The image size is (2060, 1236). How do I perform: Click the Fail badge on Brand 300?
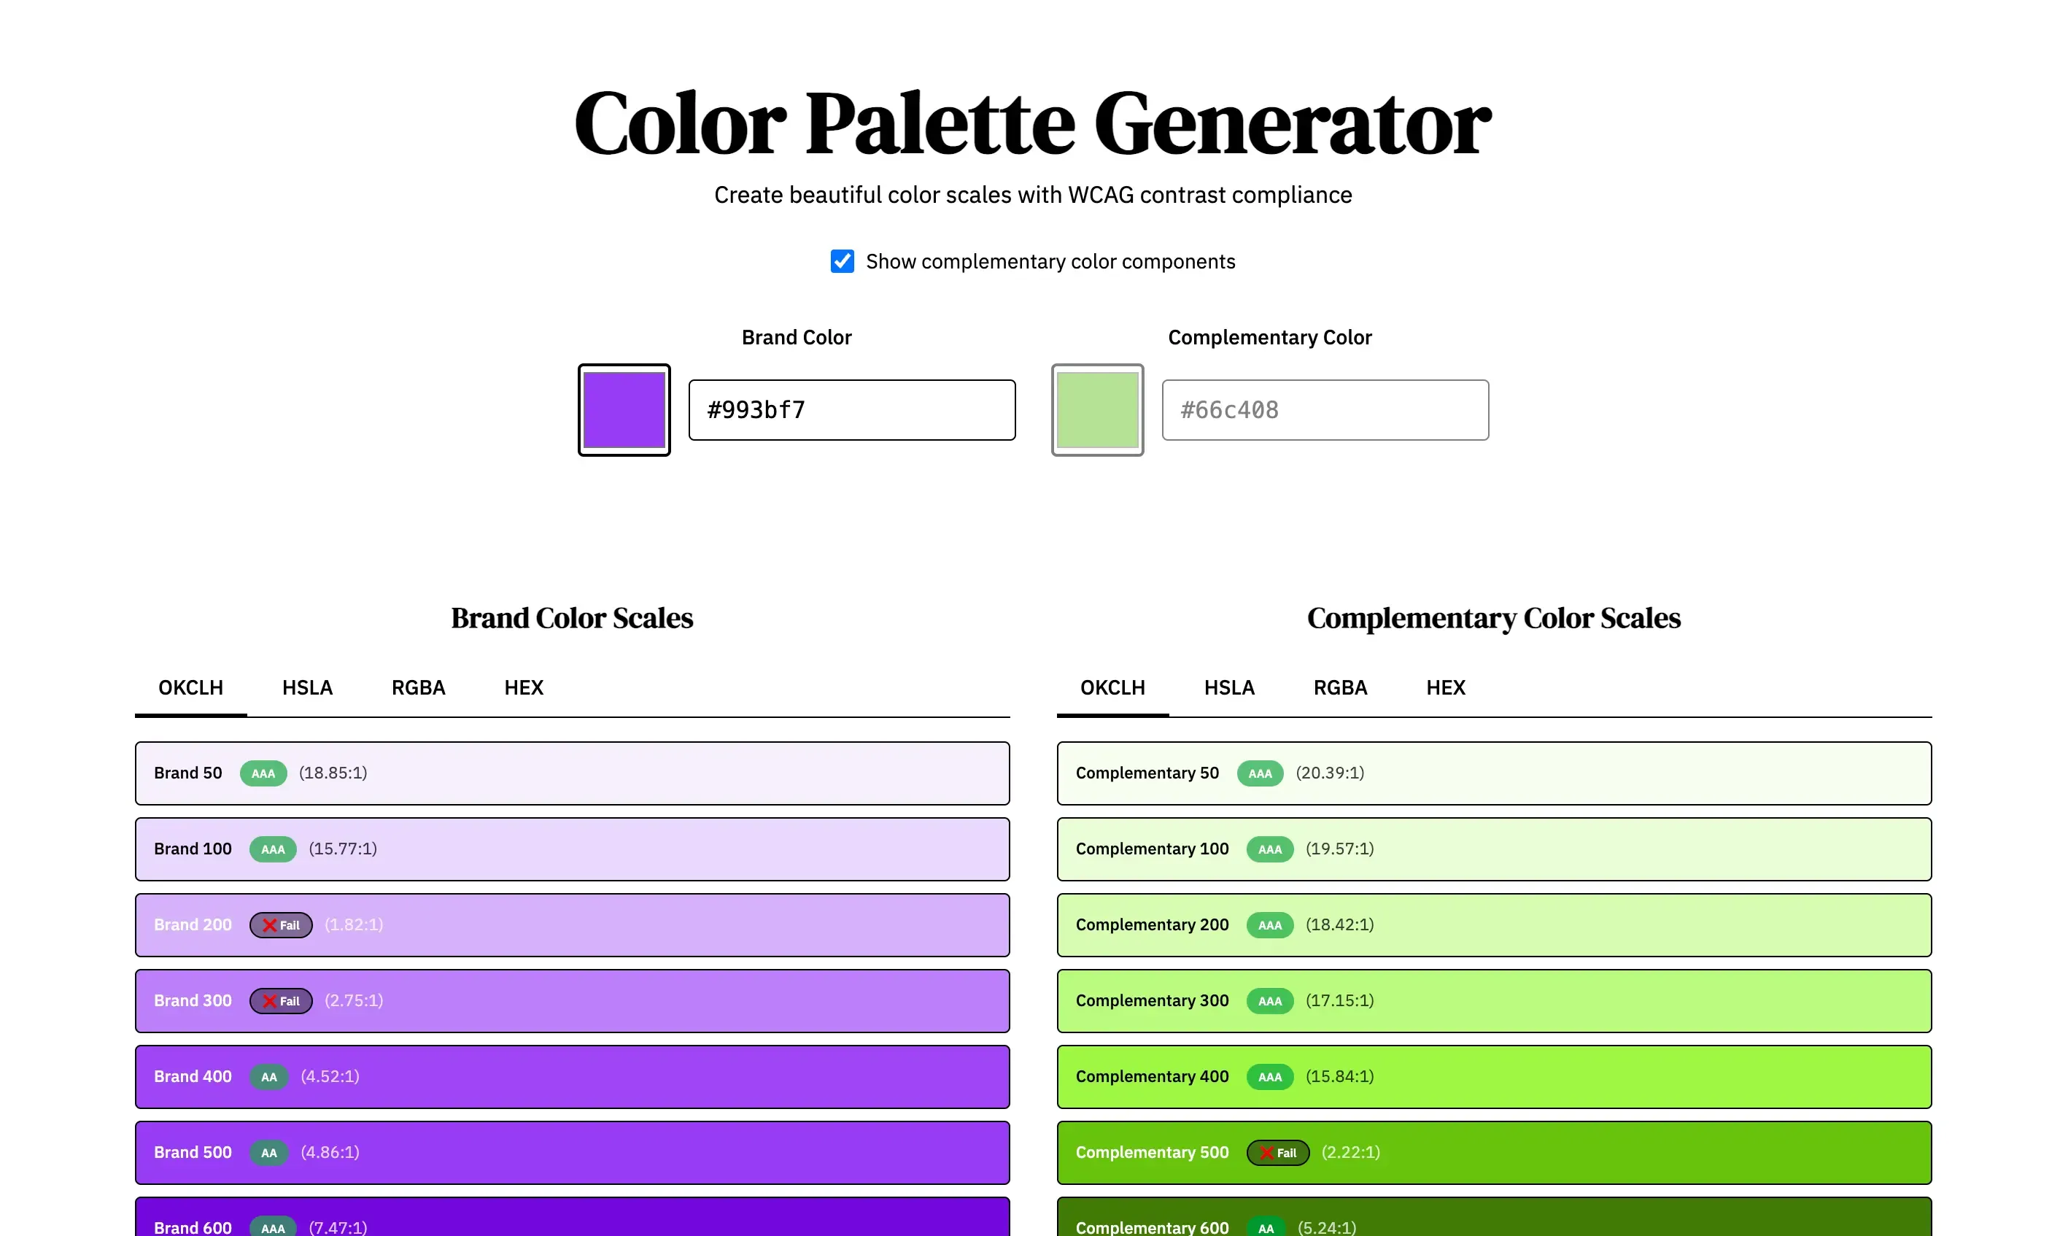pyautogui.click(x=281, y=1000)
